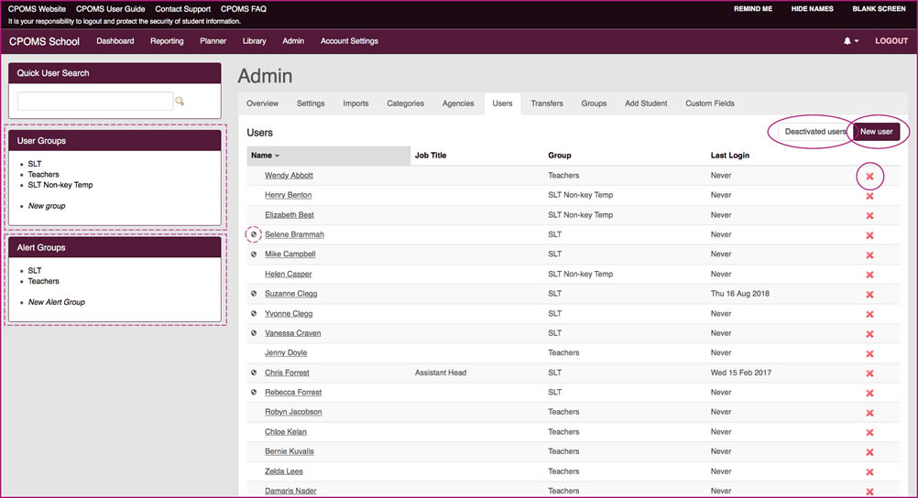The width and height of the screenshot is (918, 498).
Task: Switch to the Settings tab
Action: 311,103
